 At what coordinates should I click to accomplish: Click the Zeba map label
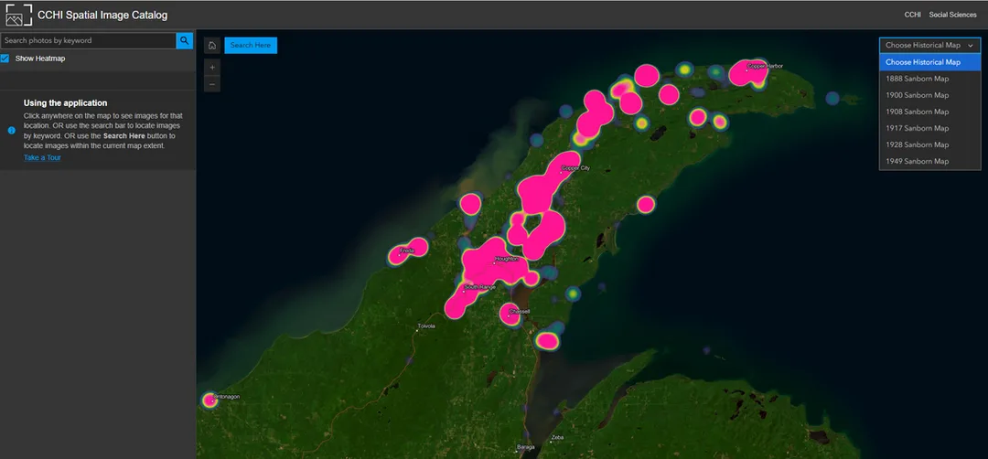coord(558,437)
